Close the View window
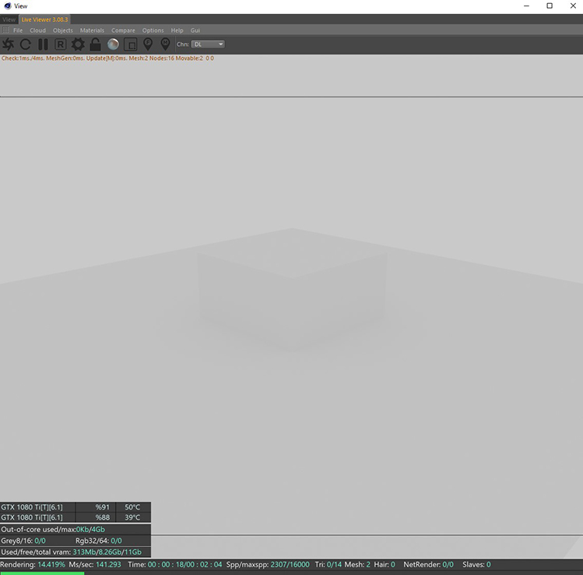 click(x=573, y=5)
